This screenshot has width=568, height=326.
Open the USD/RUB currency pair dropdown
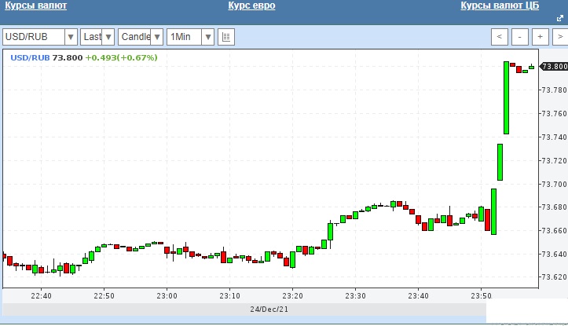click(x=40, y=37)
